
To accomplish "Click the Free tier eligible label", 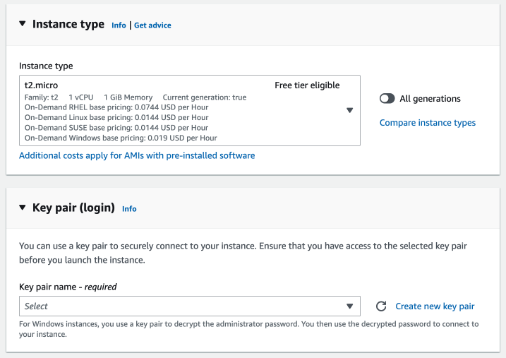I will pos(307,85).
